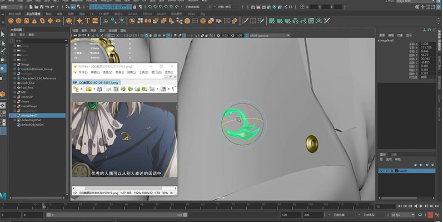443x222 pixels.
Task: Click the IPR render icon in status line
Action: (x=264, y=7)
